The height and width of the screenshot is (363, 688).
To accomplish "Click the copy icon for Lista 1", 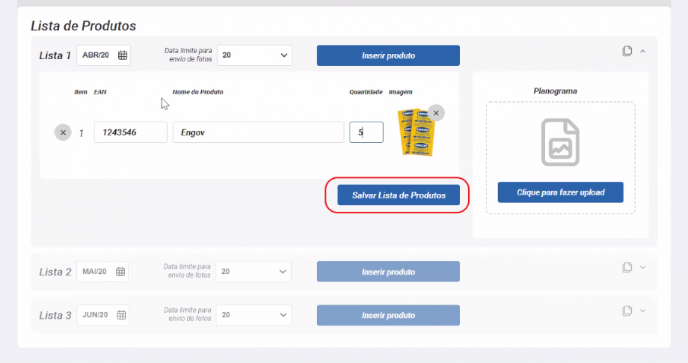I will click(x=627, y=51).
